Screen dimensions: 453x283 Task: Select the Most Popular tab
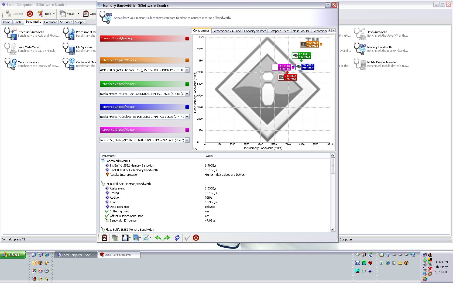point(301,31)
